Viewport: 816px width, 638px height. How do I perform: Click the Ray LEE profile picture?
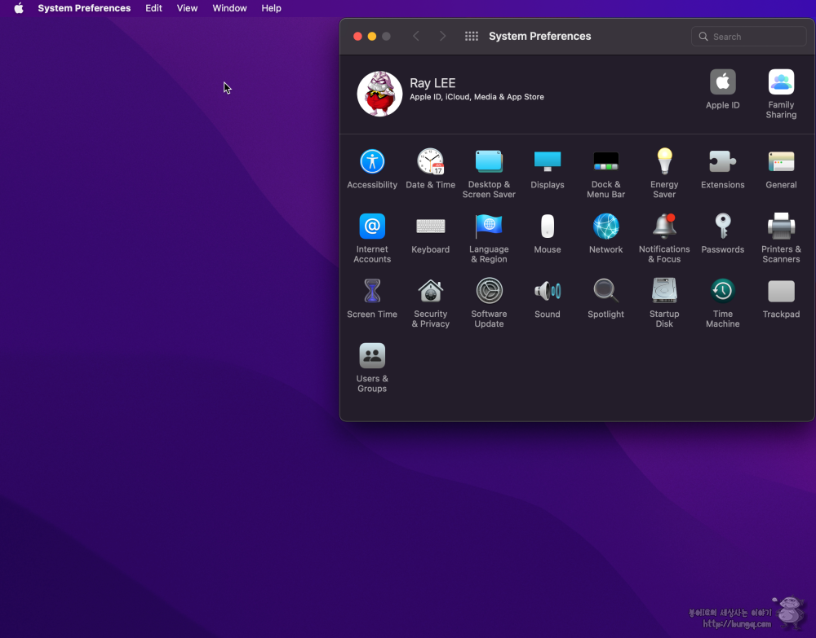(380, 94)
